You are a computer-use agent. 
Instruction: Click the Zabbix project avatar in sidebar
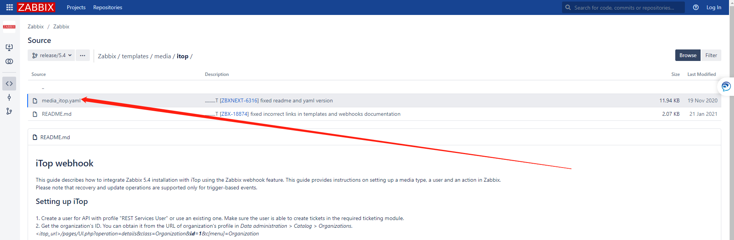point(9,27)
